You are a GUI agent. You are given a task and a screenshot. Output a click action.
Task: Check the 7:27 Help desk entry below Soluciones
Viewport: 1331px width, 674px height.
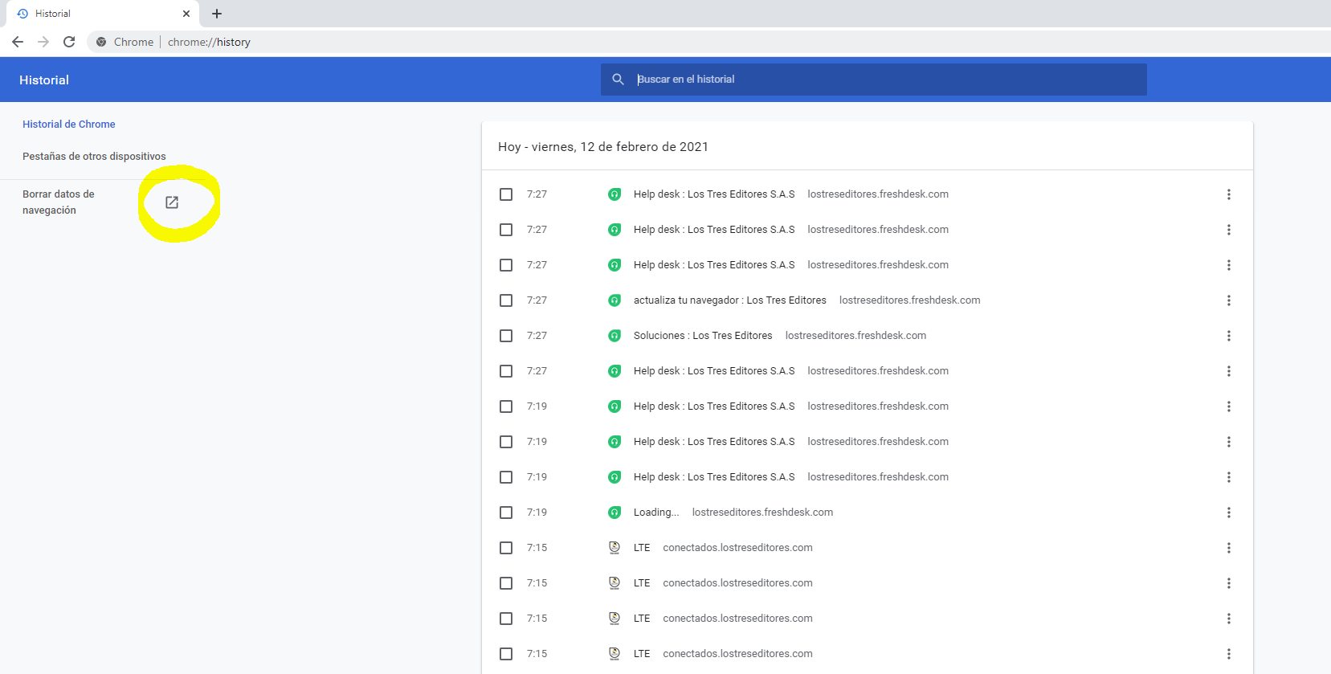click(x=506, y=371)
